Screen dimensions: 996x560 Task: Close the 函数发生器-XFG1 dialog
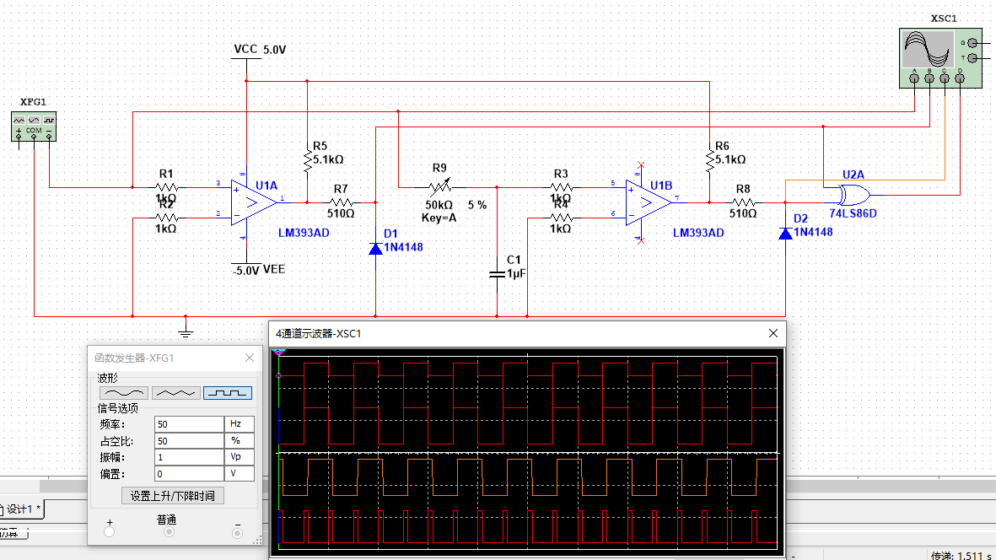point(250,358)
